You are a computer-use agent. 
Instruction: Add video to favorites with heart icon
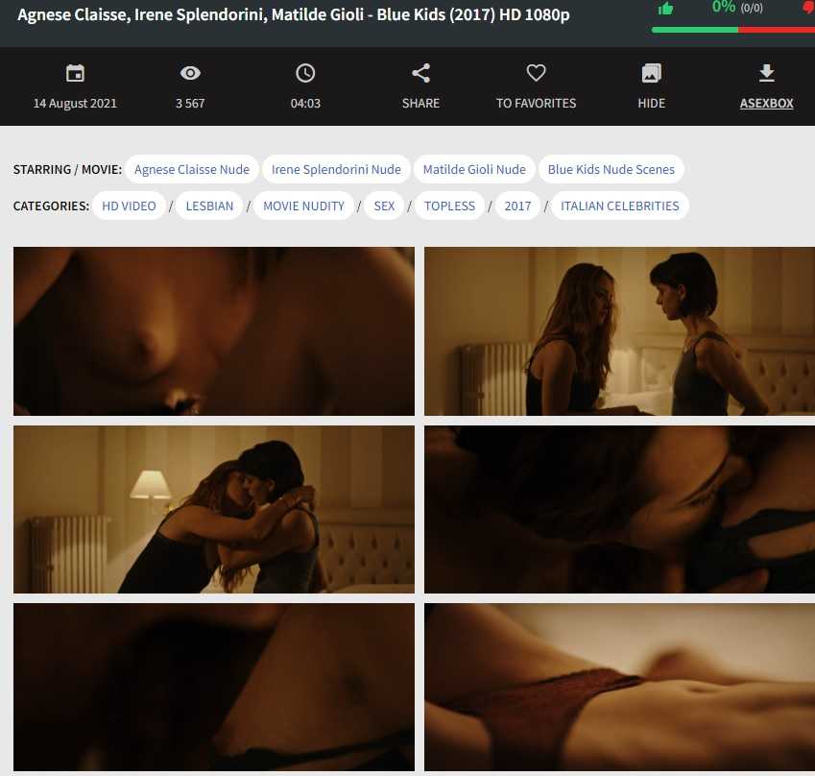[x=536, y=73]
